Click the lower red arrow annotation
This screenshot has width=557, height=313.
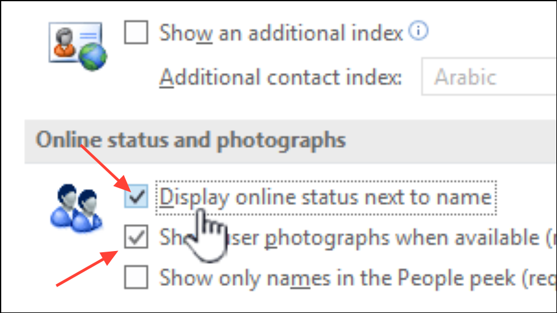pyautogui.click(x=87, y=267)
